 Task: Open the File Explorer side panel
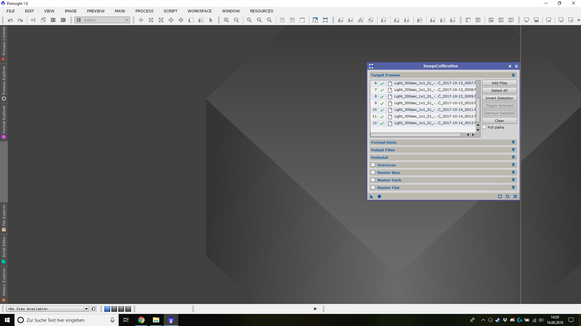4,218
